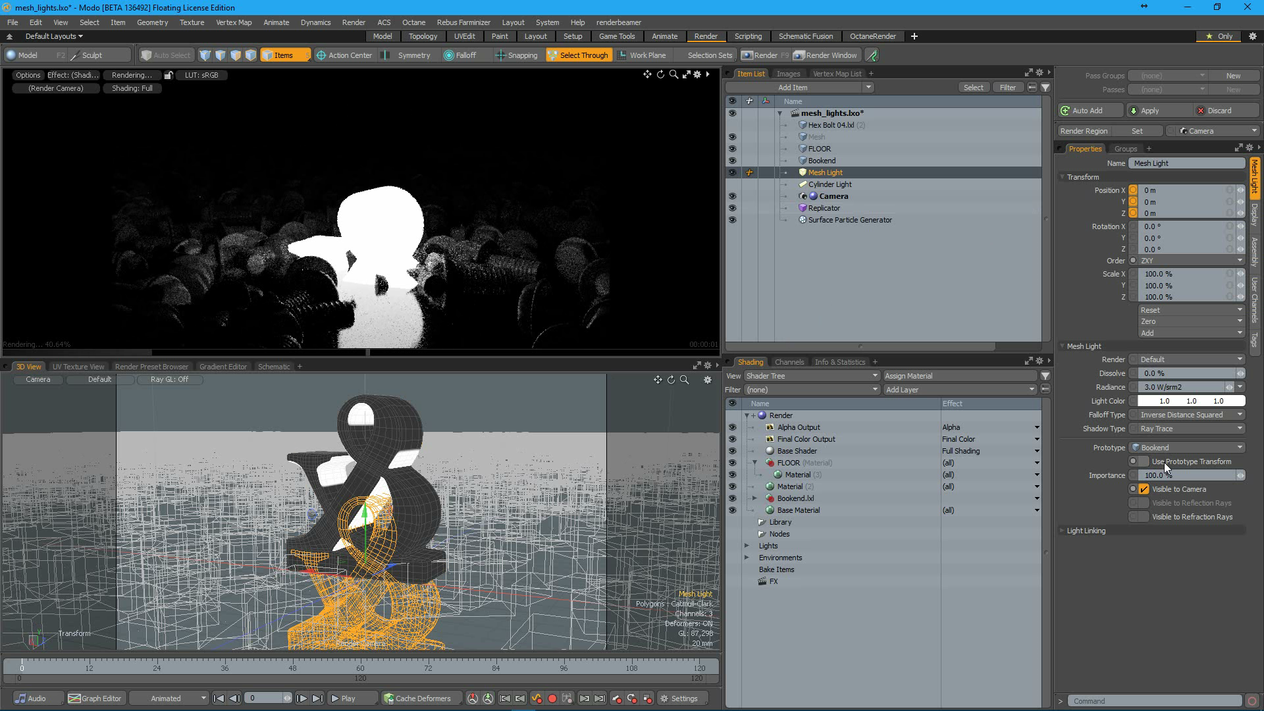Open the Graph Editor
This screenshot has height=711, width=1264.
(x=95, y=698)
